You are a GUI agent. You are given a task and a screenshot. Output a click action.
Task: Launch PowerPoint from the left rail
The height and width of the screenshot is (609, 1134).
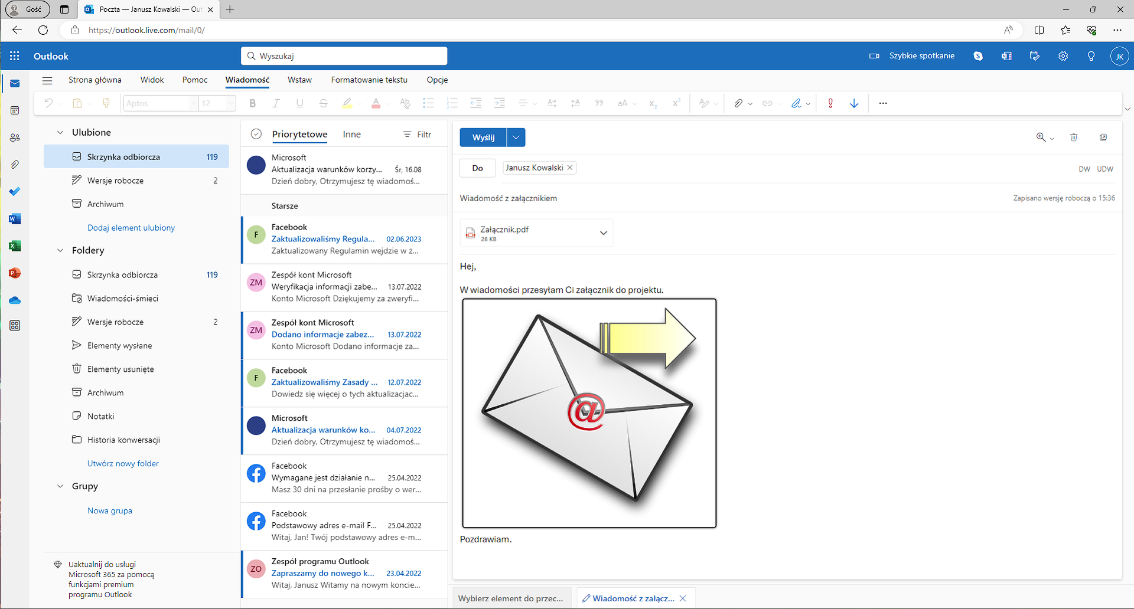coord(15,273)
